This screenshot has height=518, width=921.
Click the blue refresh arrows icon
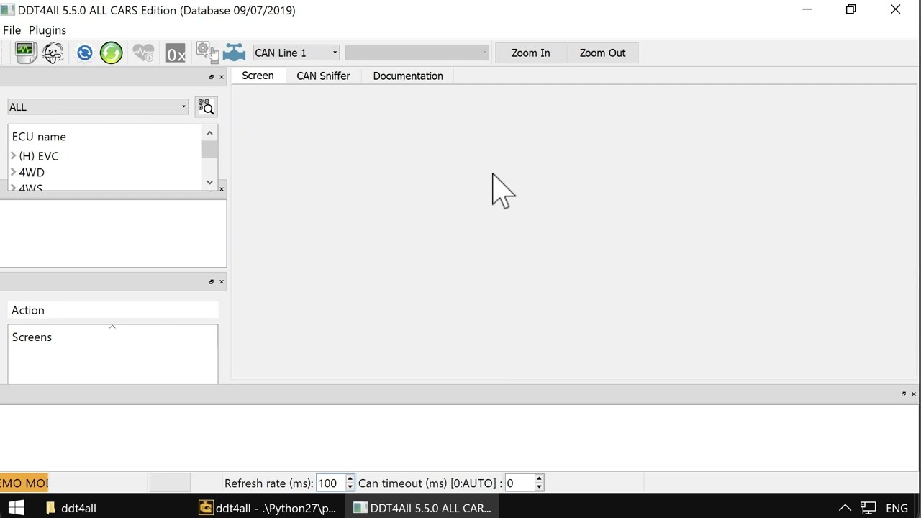point(85,53)
